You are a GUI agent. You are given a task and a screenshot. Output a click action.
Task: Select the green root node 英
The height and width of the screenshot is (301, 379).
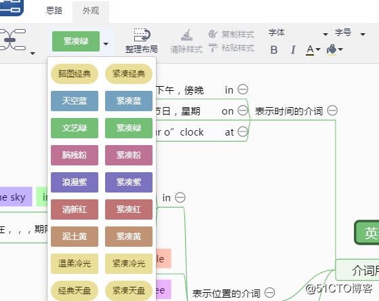pyautogui.click(x=367, y=233)
